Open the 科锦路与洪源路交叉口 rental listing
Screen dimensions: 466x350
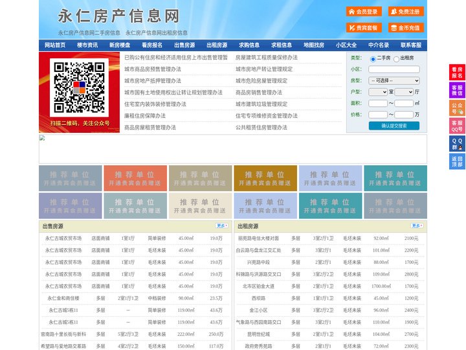click(x=258, y=274)
